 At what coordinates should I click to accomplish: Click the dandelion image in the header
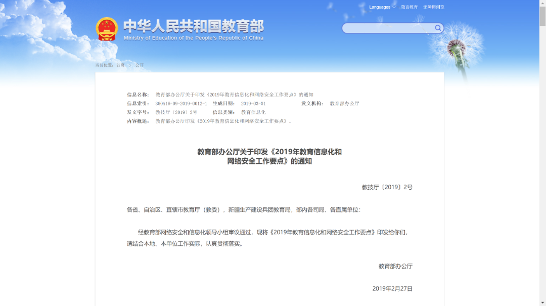[x=455, y=48]
